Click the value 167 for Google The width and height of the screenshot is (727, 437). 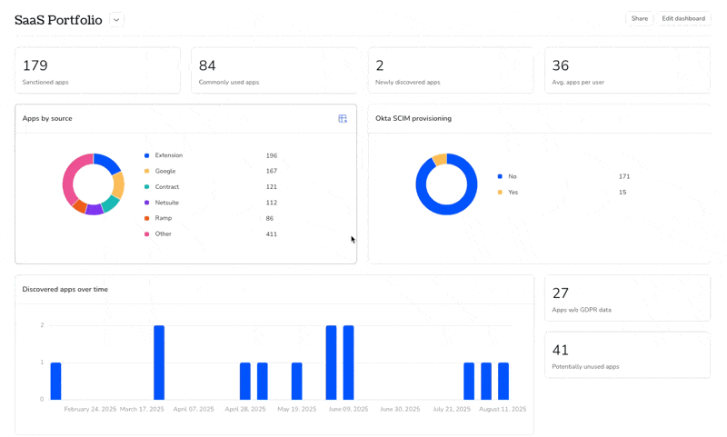271,171
